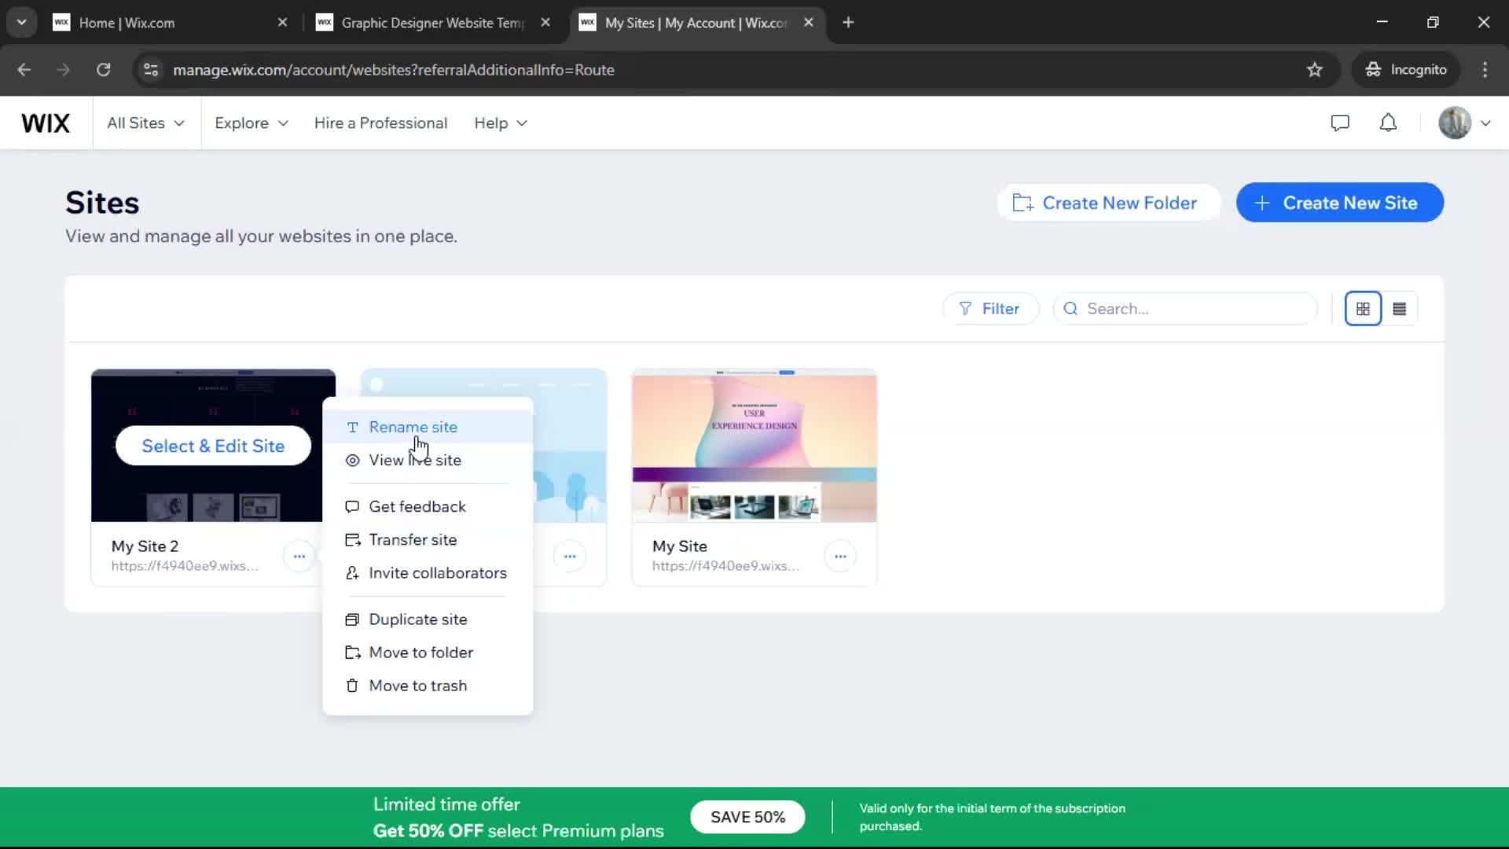
Task: Click the site information icon
Action: tap(151, 70)
